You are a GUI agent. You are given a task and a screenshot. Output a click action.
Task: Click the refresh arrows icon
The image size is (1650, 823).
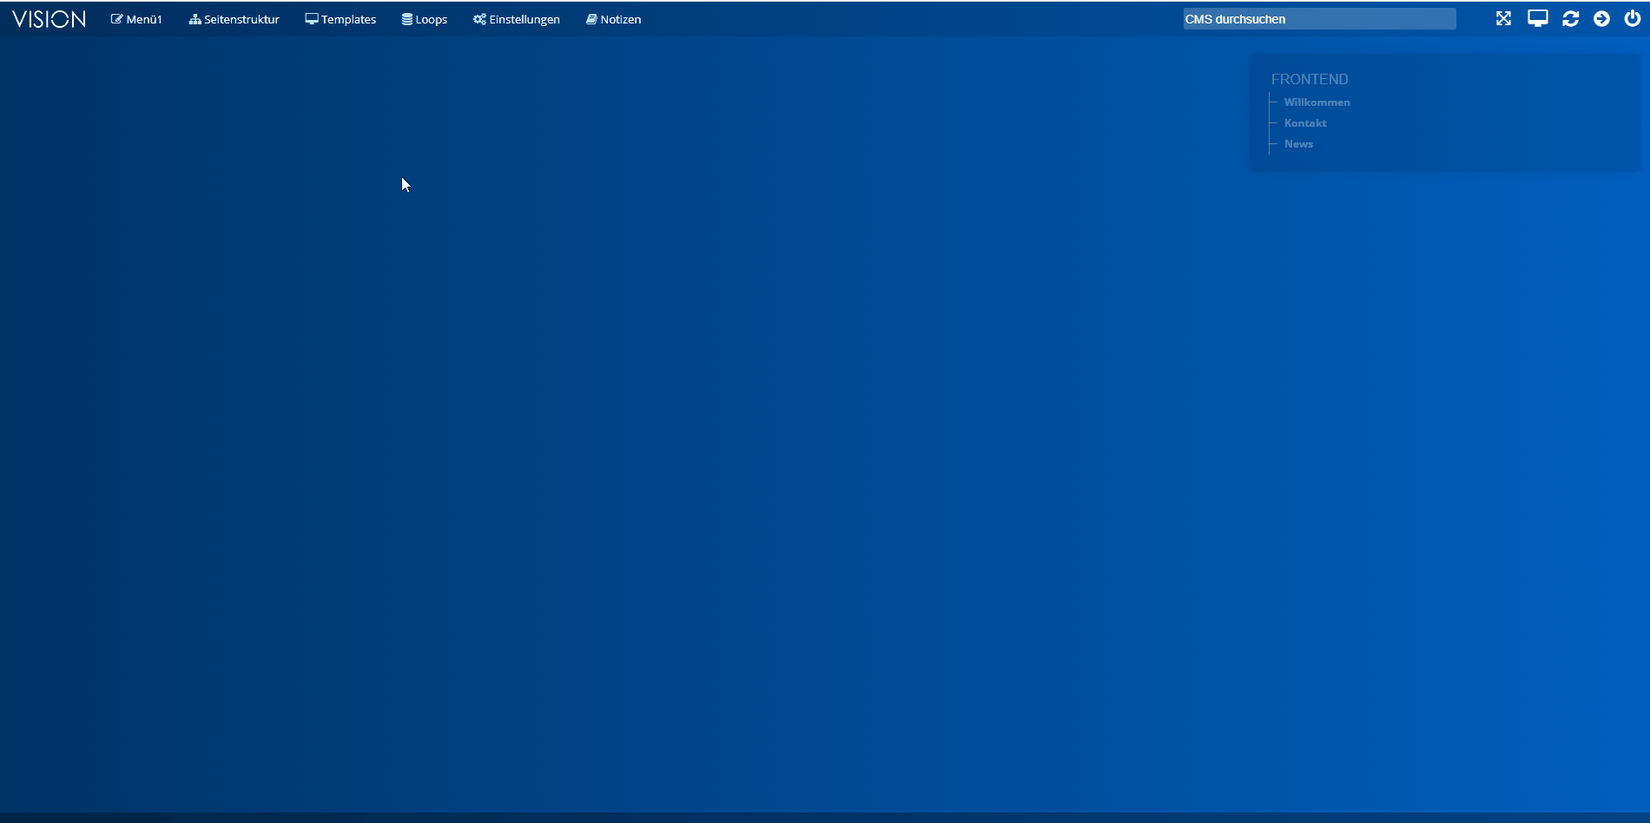[1570, 19]
